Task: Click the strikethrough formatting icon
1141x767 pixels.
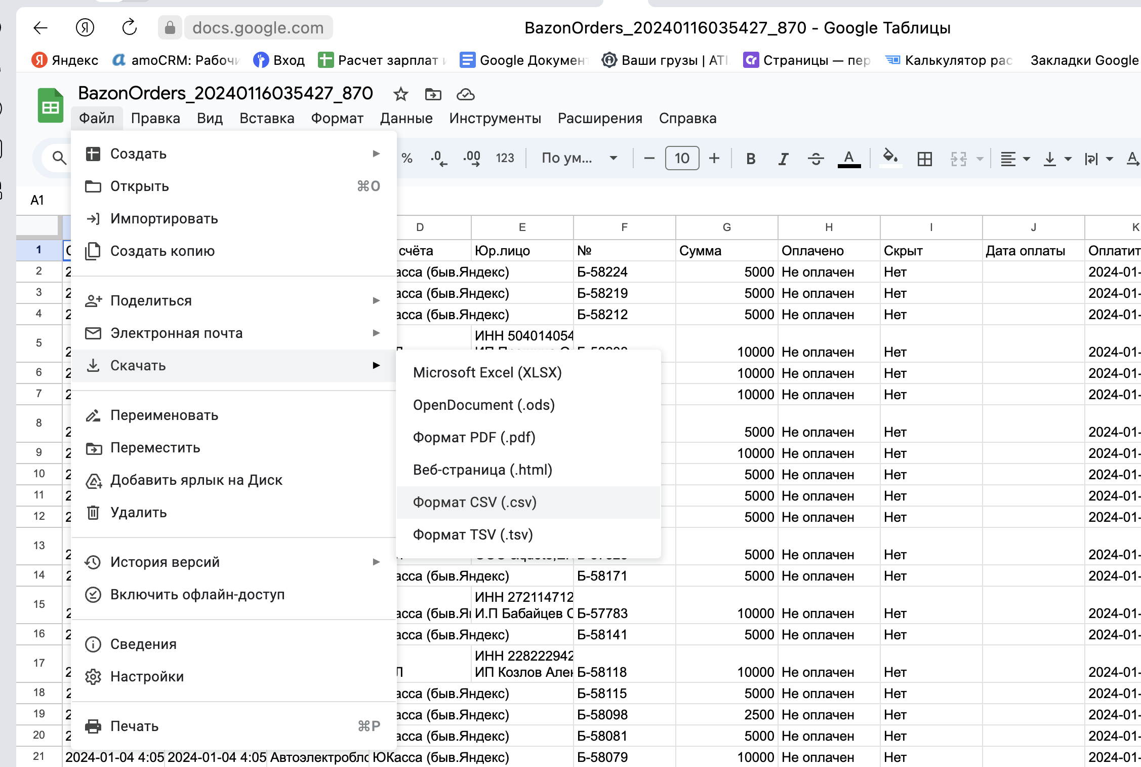Action: pyautogui.click(x=816, y=159)
